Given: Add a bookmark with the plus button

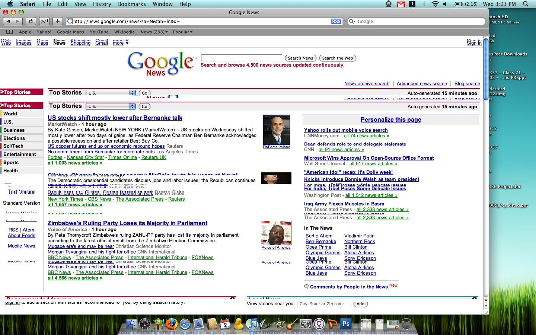Looking at the screenshot, I should (58, 21).
